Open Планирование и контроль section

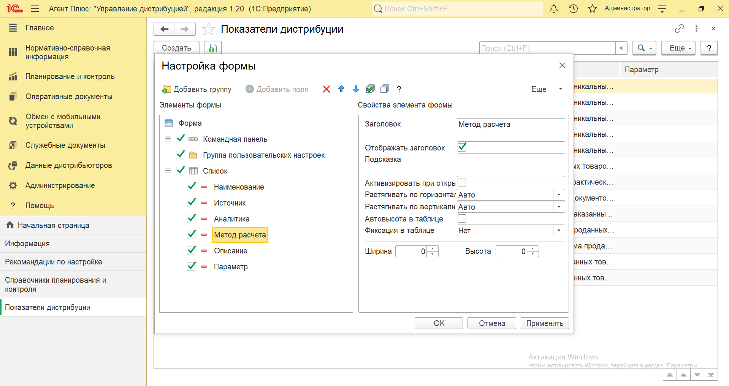70,76
